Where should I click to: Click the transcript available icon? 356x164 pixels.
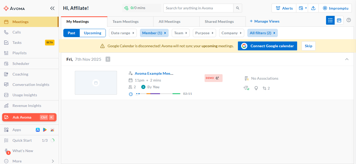[x=246, y=88]
